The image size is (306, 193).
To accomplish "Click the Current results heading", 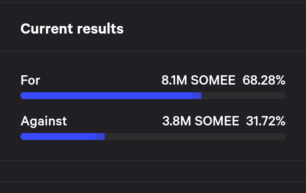I will 72,29.
